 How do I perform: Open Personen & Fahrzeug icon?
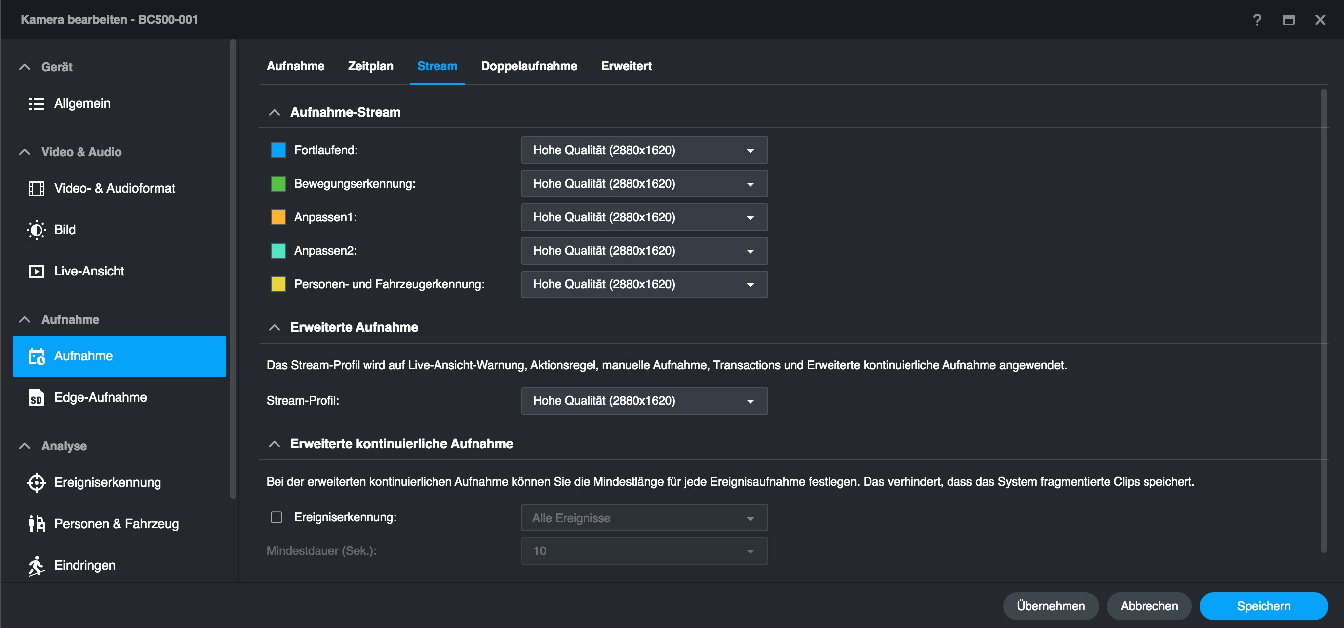tap(36, 524)
